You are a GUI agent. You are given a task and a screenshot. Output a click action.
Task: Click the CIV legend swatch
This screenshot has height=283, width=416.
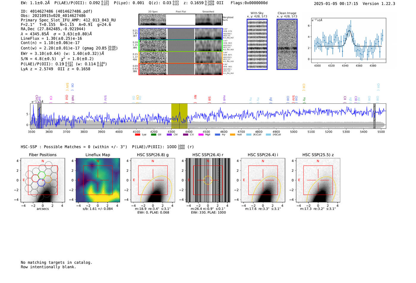tap(169, 135)
